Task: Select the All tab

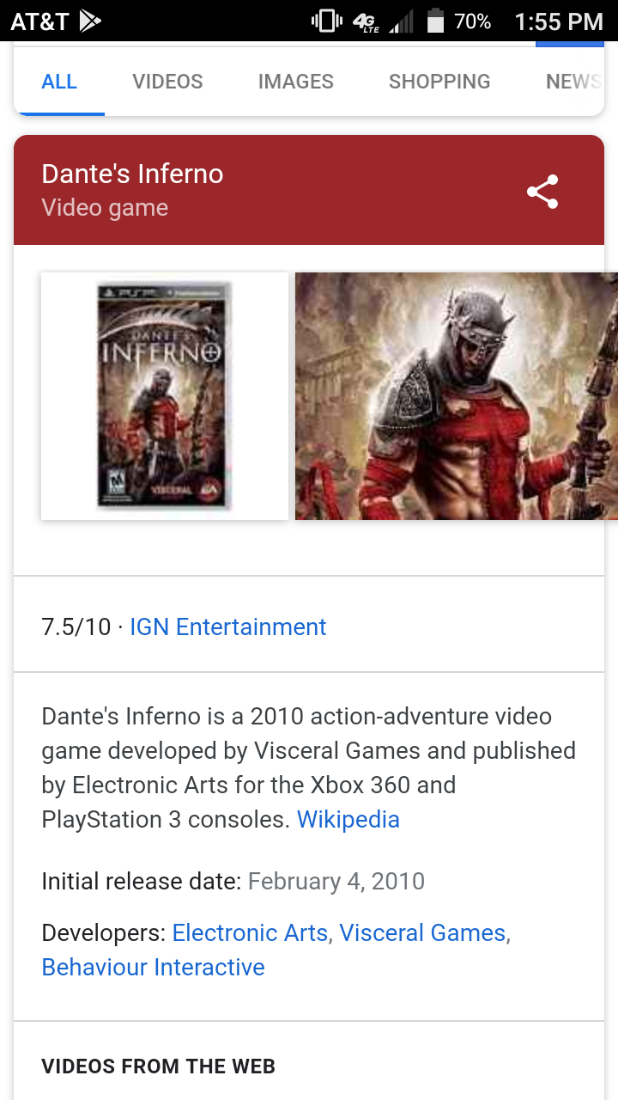Action: [x=59, y=82]
